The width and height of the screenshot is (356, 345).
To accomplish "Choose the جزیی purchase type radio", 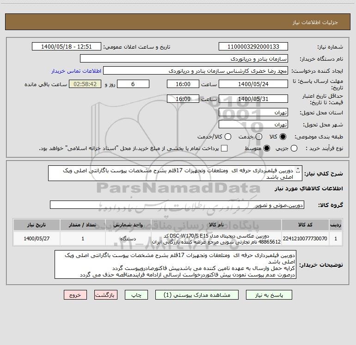I will click(294, 148).
